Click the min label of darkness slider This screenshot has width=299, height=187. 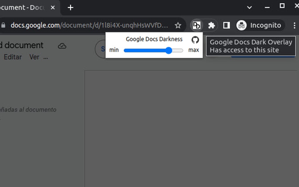[114, 50]
